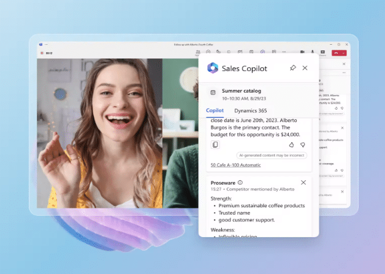
Task: Click the Sales Copilot app toolbar icon
Action: coord(262,52)
